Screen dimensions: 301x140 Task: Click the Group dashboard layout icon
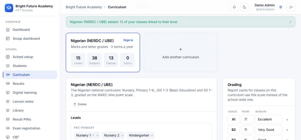coord(8,38)
